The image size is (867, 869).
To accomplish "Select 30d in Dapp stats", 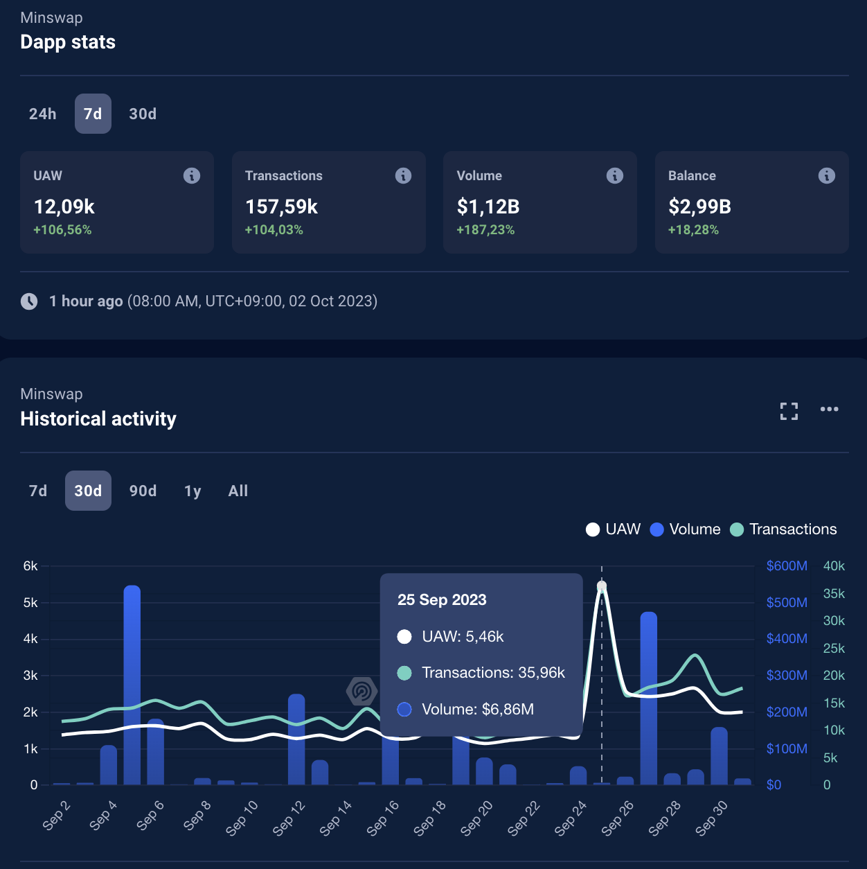I will (x=143, y=114).
